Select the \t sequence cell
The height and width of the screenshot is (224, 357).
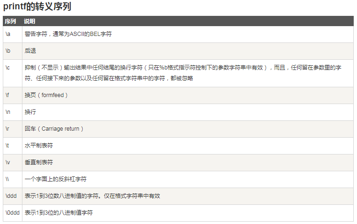(x=13, y=146)
